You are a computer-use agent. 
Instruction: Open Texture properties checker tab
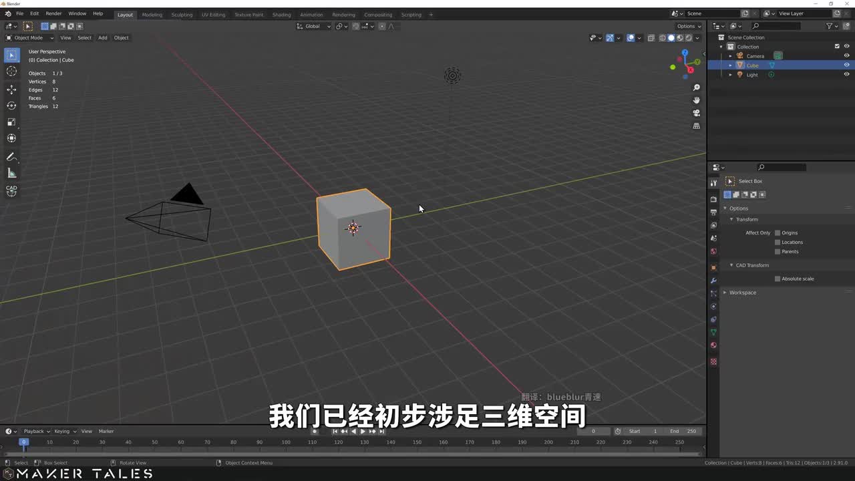point(713,361)
